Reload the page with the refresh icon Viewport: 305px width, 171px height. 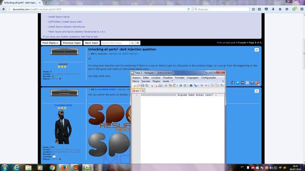[189, 9]
